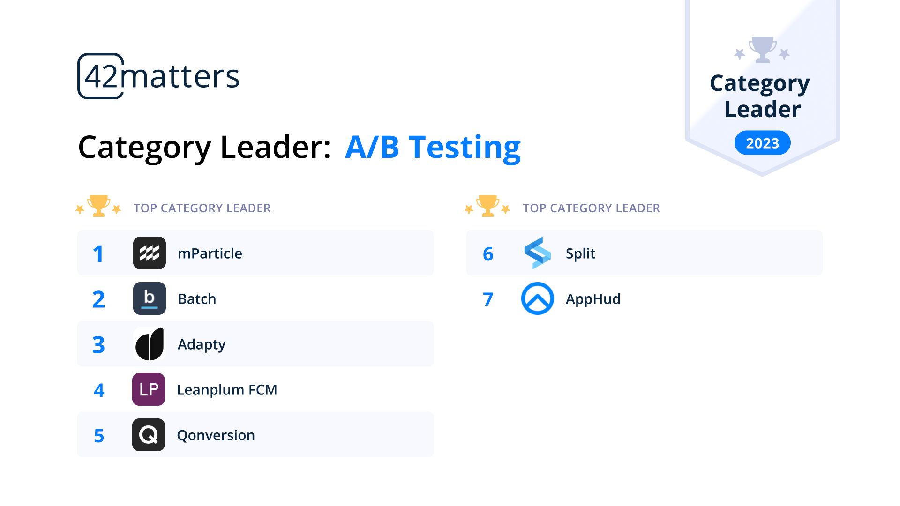Click the Leanplum FCM label
Viewport: 900px width, 506px height.
pos(227,390)
